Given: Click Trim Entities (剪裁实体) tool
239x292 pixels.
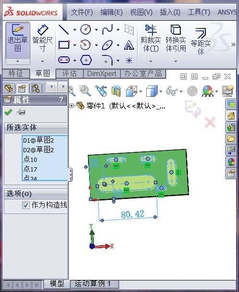Looking at the screenshot, I should (151, 38).
